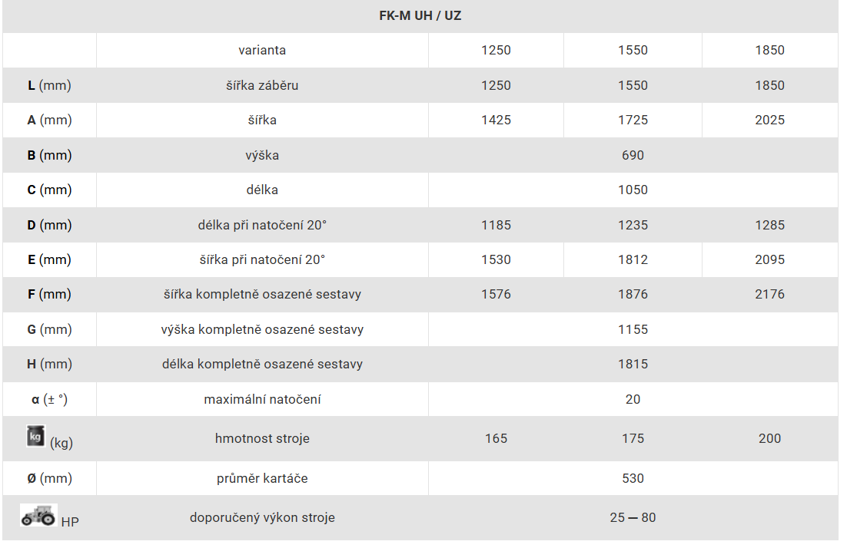Click výška value 690
Screen dimensions: 847x548
coord(633,155)
